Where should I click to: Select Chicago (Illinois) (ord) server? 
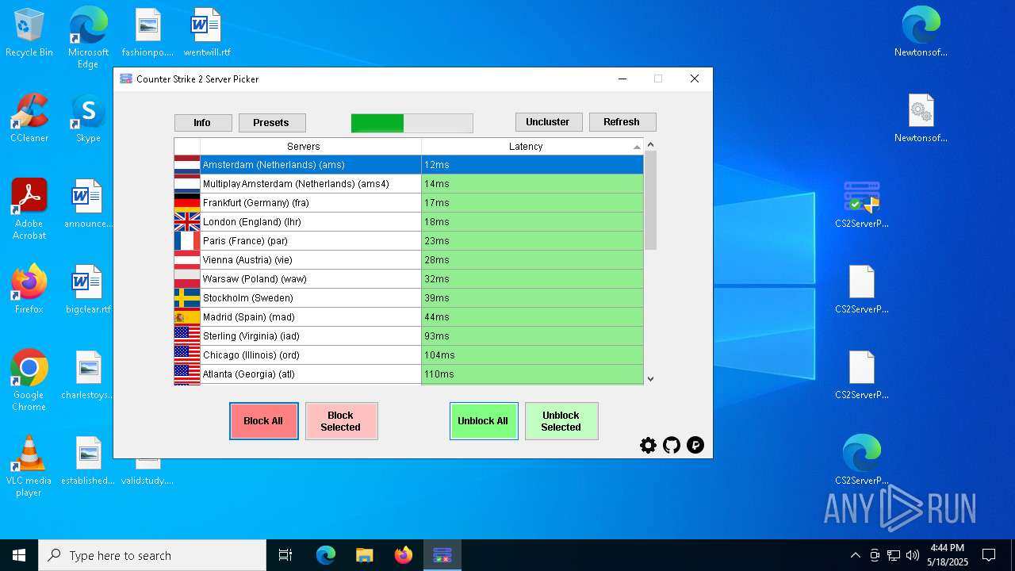pos(408,355)
